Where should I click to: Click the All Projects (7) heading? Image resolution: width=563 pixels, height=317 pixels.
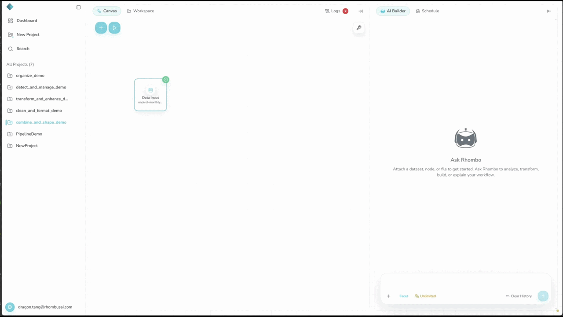point(20,64)
